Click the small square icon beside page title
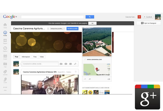Viewport: 163px width, 111px height. 48,29
